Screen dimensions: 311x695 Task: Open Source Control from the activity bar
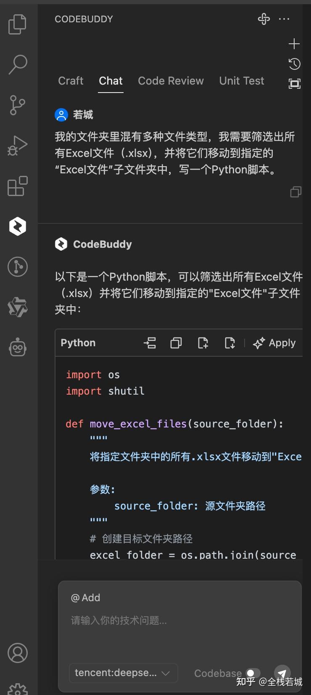[x=17, y=104]
